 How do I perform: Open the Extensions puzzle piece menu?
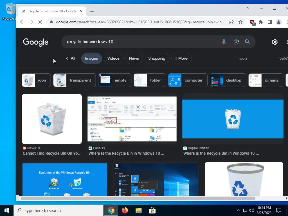point(261,22)
